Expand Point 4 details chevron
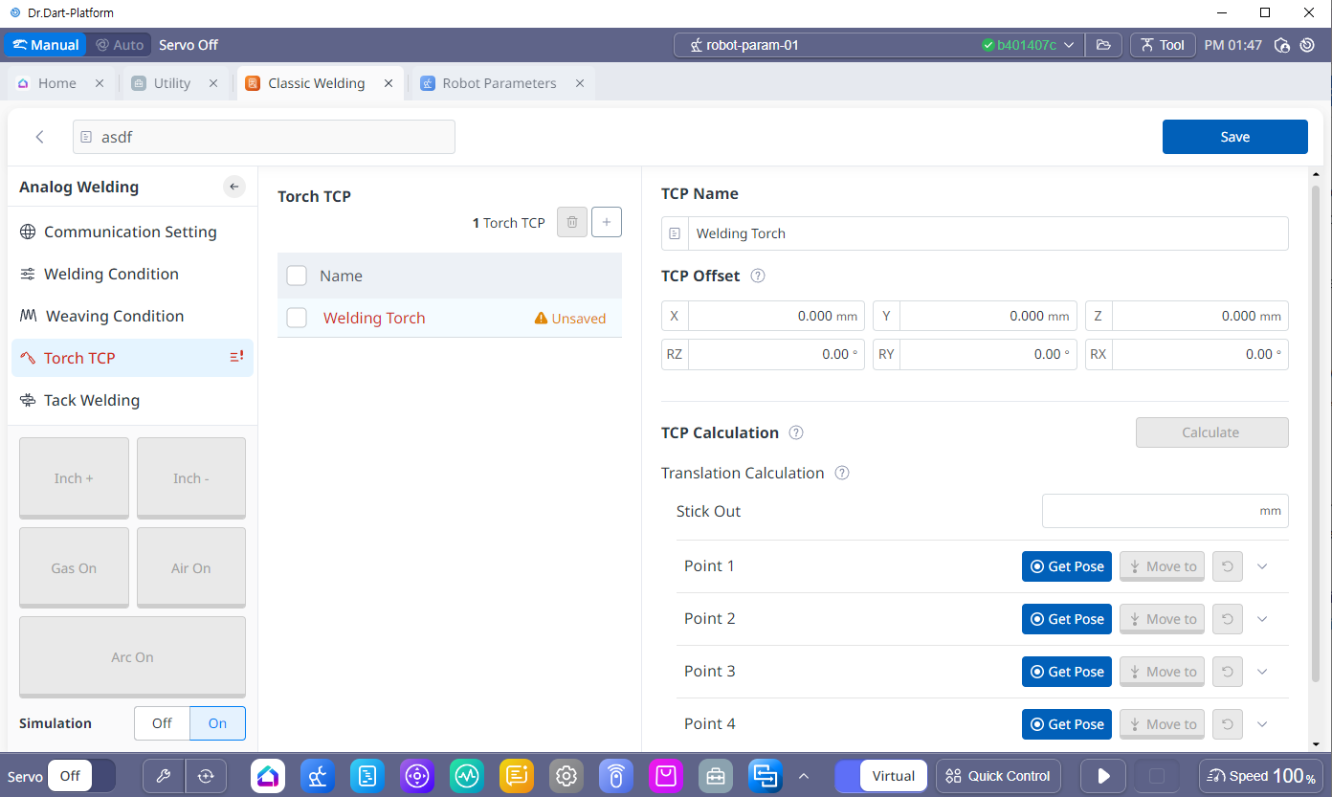This screenshot has width=1332, height=797. point(1262,724)
